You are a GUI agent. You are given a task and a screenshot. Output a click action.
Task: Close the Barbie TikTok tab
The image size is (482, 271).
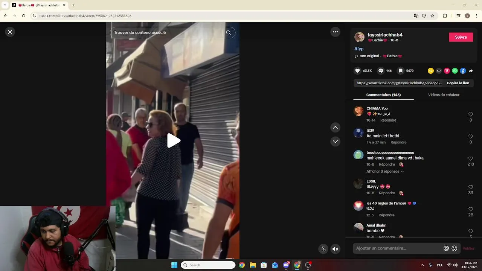click(x=64, y=5)
